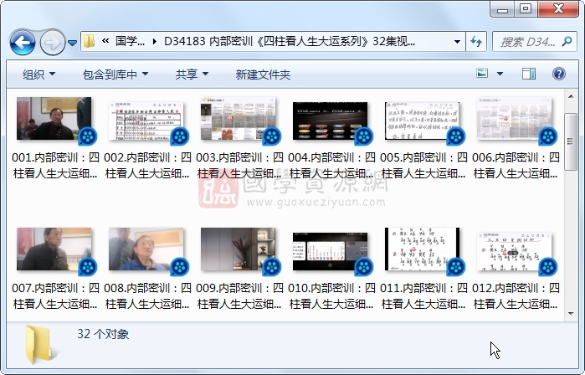Select video thumbnail 006.内部密训

point(514,118)
